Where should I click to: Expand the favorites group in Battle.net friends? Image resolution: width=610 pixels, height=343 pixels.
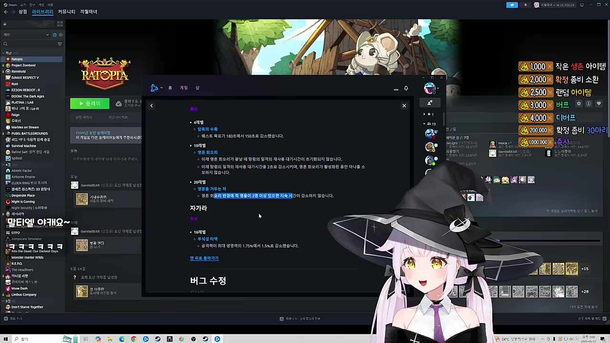pos(425,114)
